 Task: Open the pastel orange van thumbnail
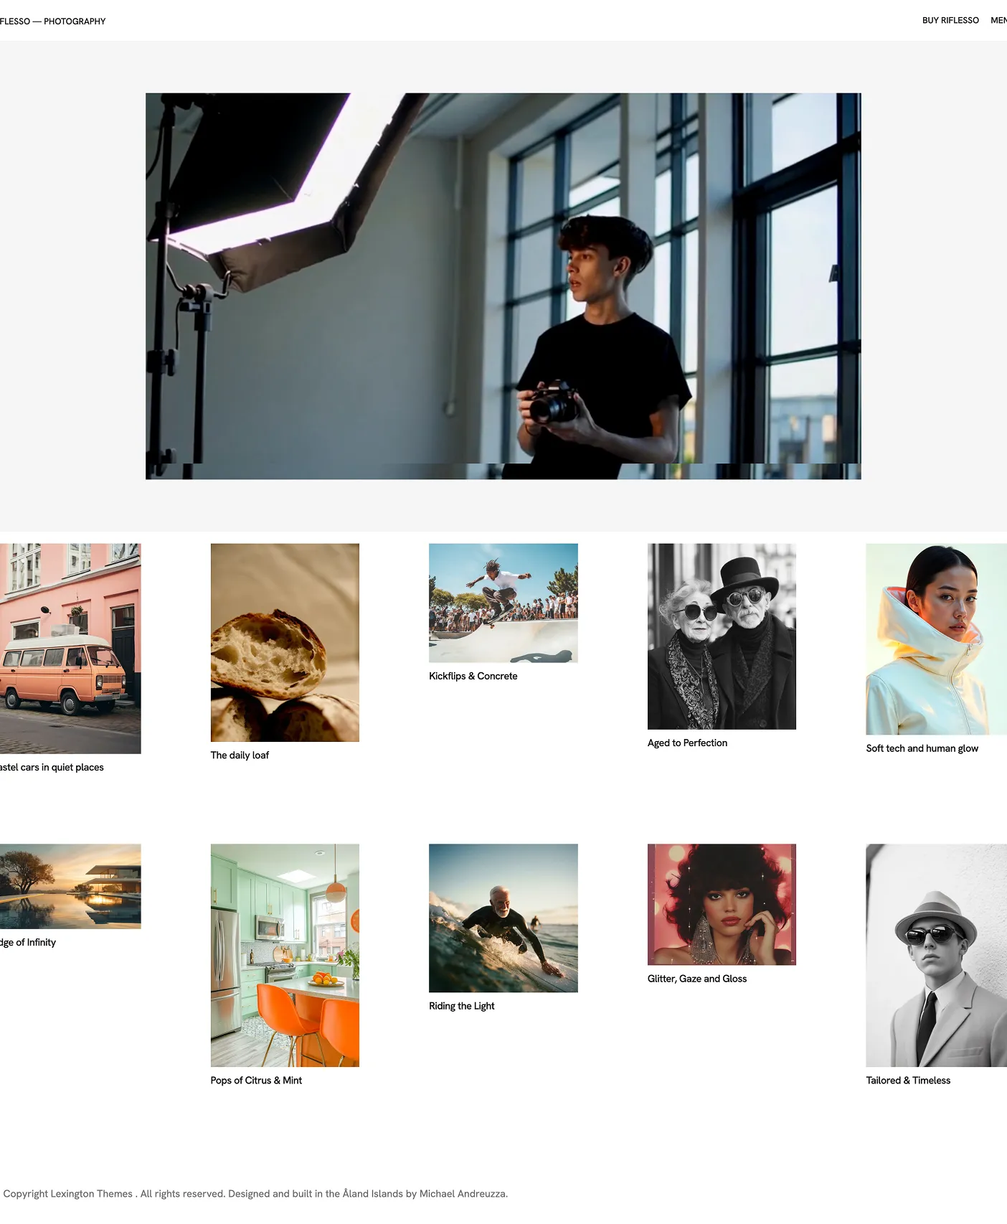click(x=70, y=649)
